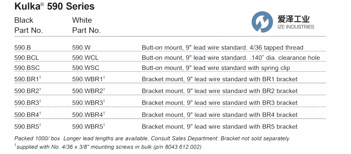Image resolution: width=351 pixels, height=154 pixels.
Task: Select the Black Part No. column header
Action: click(x=29, y=25)
